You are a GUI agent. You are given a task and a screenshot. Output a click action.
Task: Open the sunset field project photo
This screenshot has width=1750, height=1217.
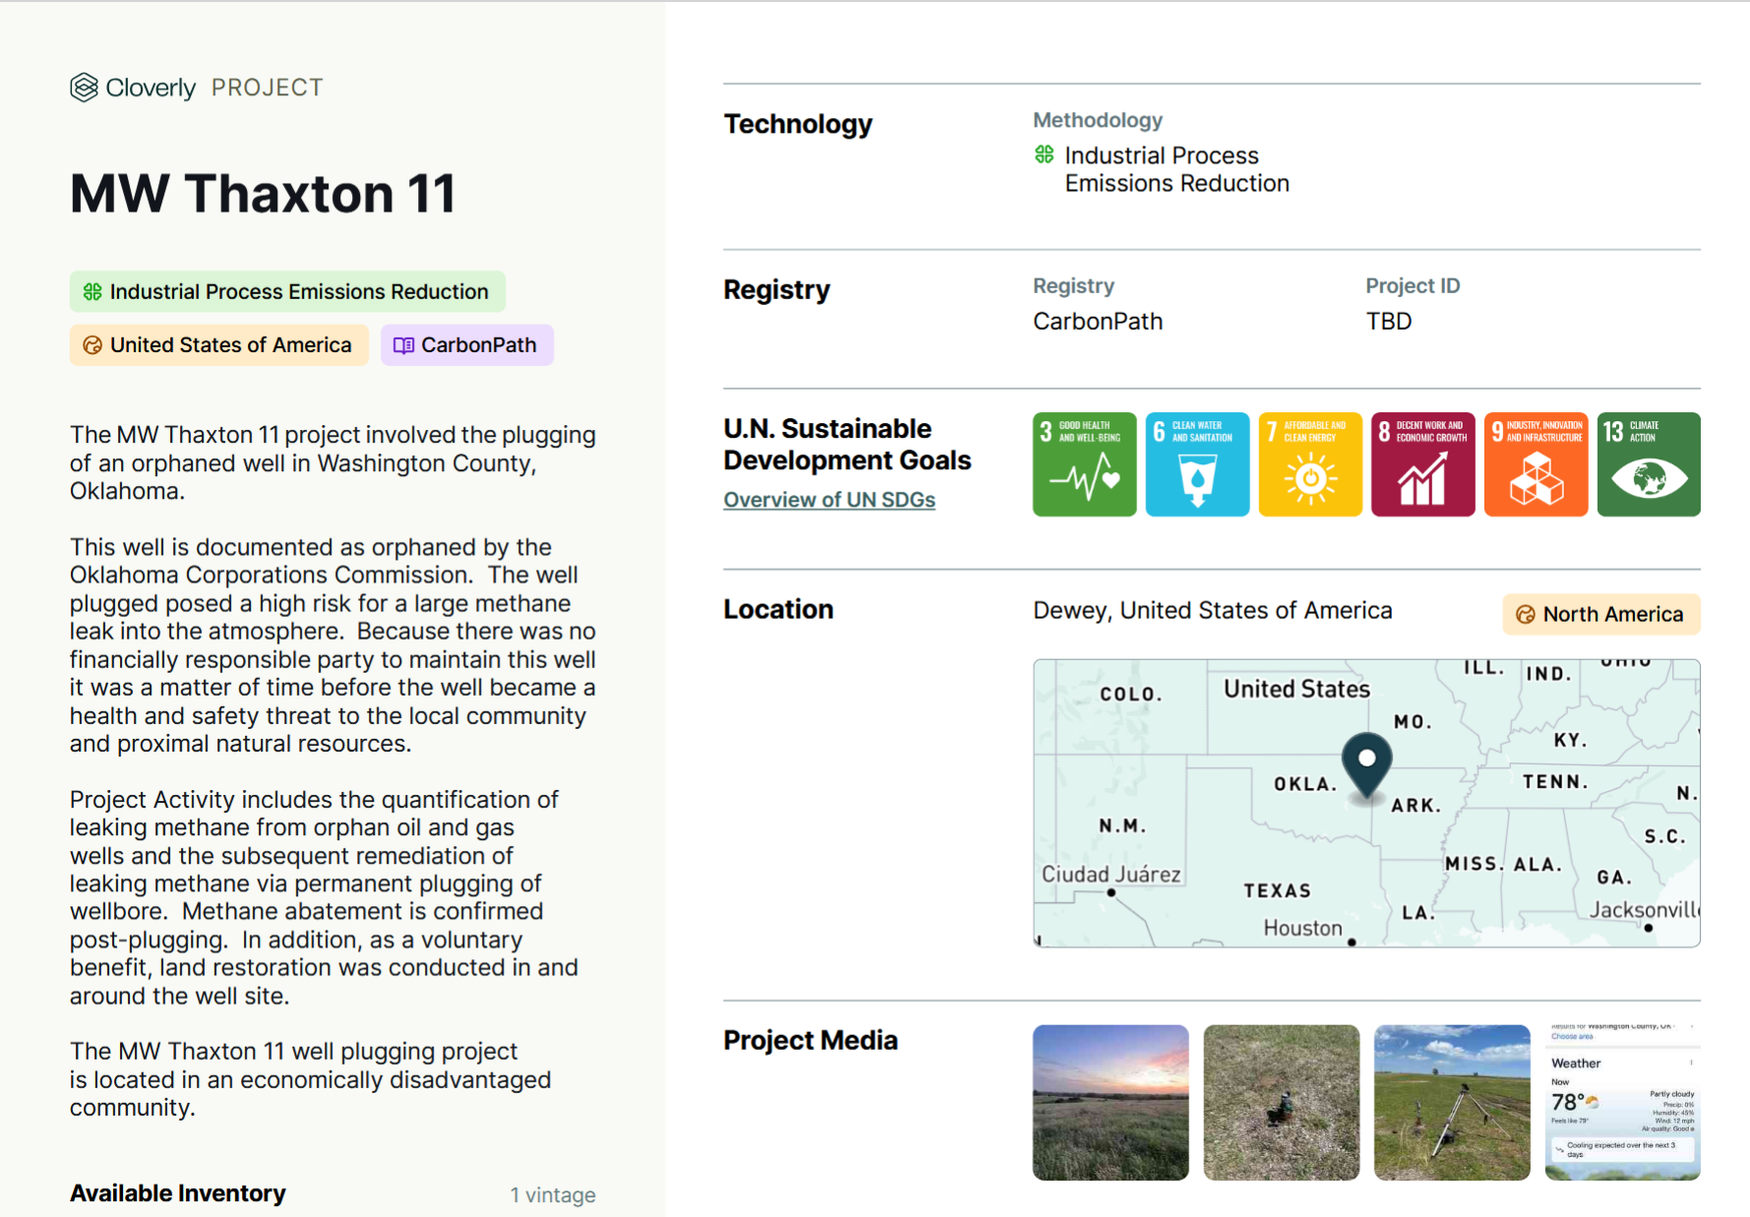pos(1111,1102)
